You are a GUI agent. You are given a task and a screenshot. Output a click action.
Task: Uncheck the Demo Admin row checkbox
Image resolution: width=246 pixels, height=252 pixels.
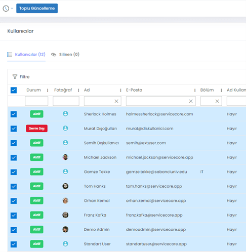pos(14,230)
